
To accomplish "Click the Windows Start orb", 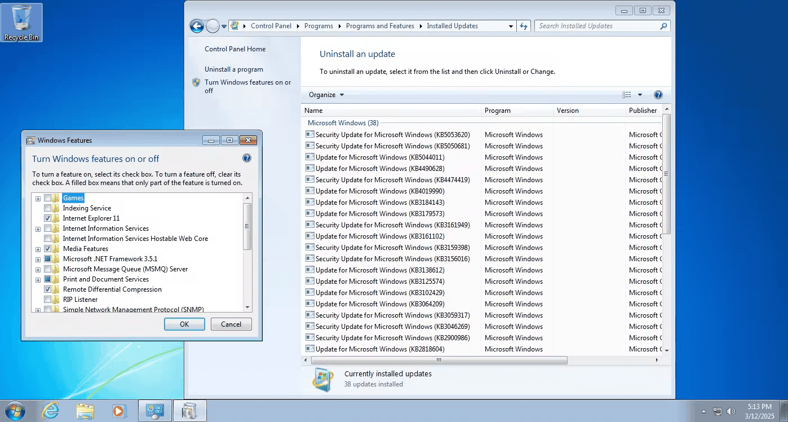I will 15,410.
